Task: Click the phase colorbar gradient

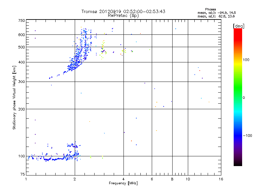Action: (238, 97)
